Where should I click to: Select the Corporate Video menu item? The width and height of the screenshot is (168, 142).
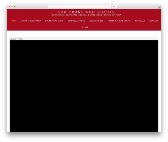click(76, 21)
